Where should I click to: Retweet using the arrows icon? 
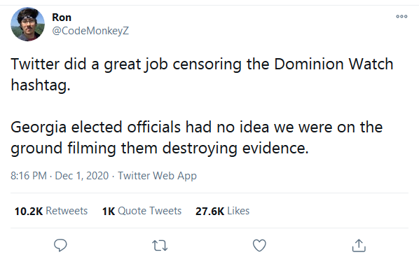[x=160, y=245]
